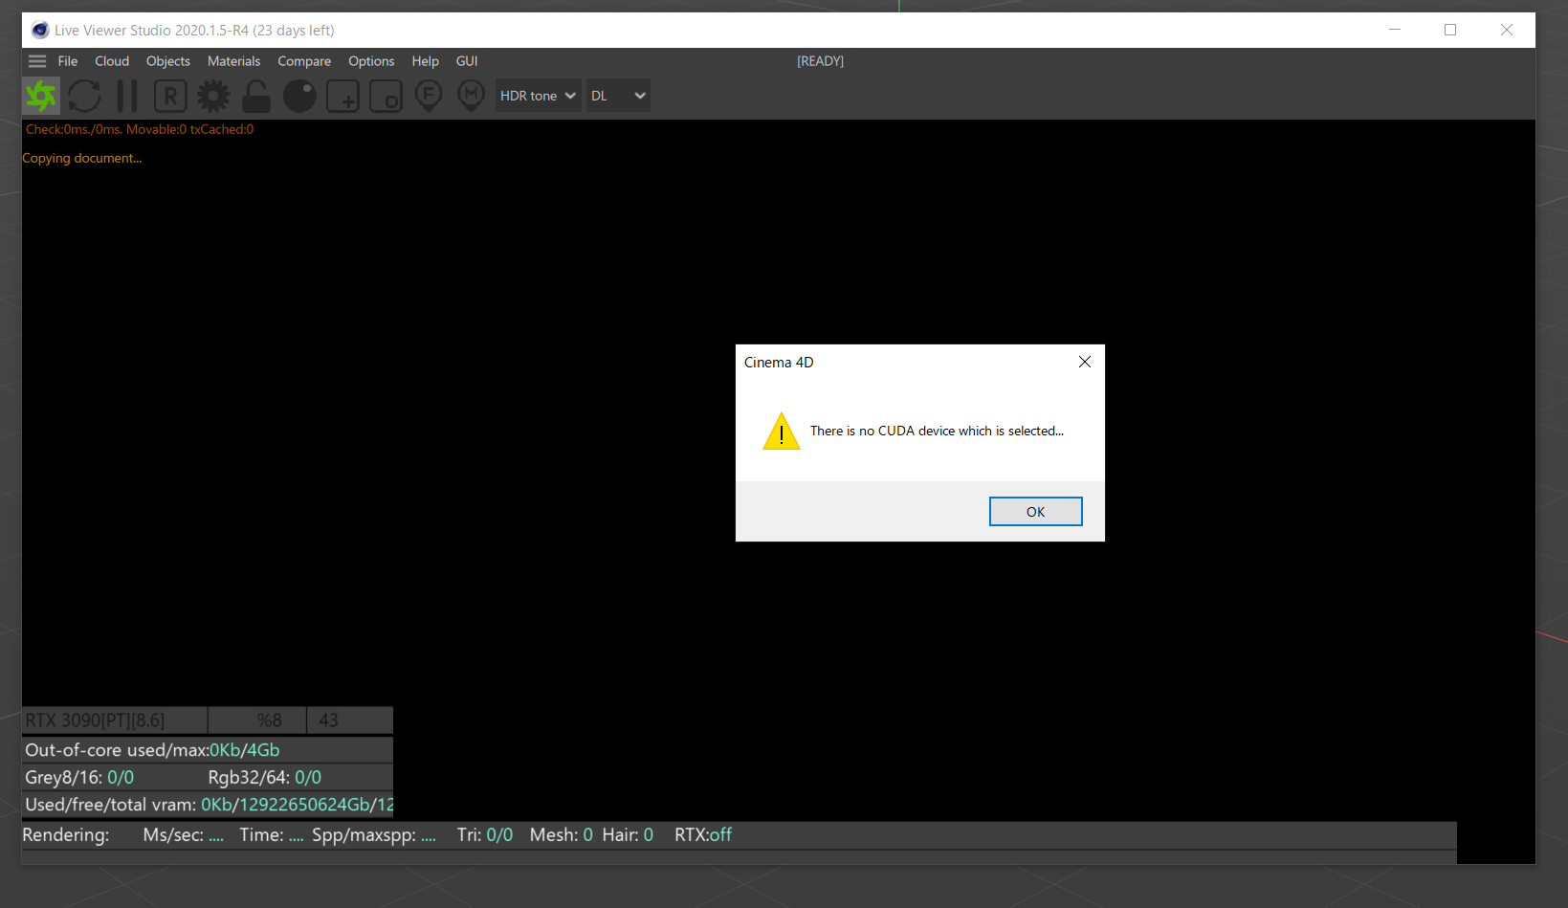Screen dimensions: 1568x908
Task: Click the %8 GPU usage cell
Action: [x=257, y=720]
